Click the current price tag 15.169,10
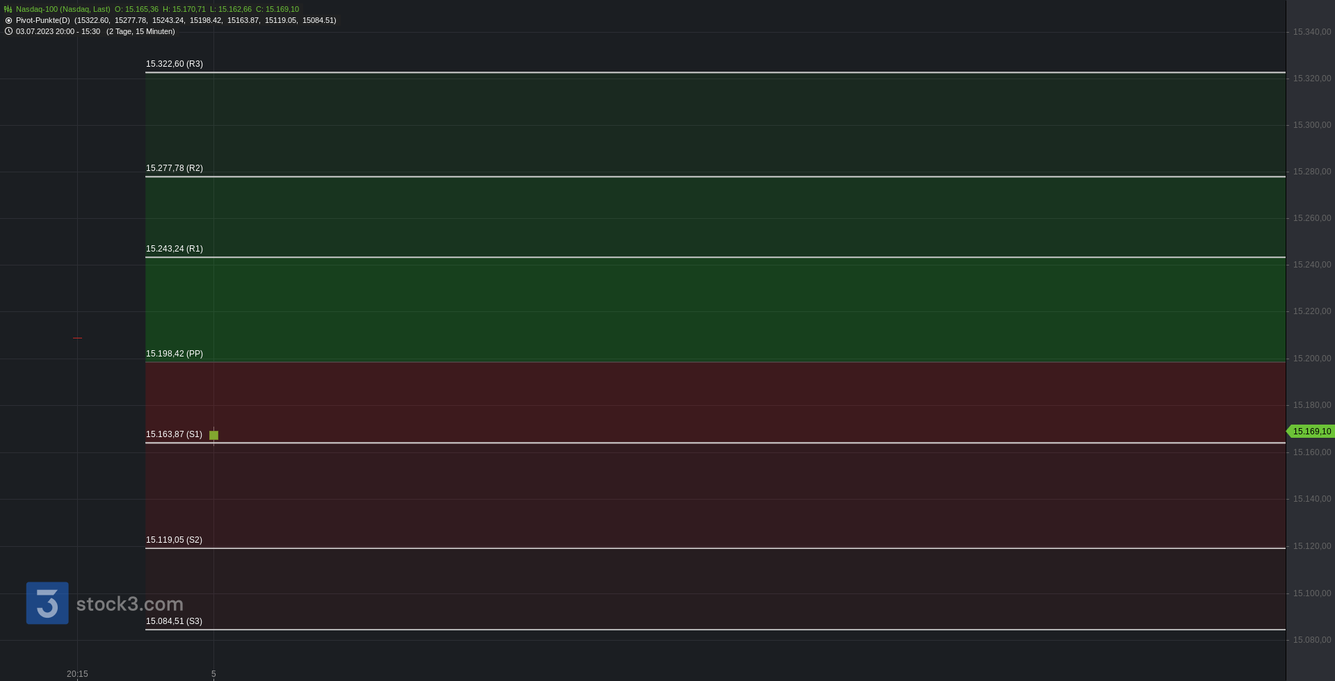 point(1311,432)
